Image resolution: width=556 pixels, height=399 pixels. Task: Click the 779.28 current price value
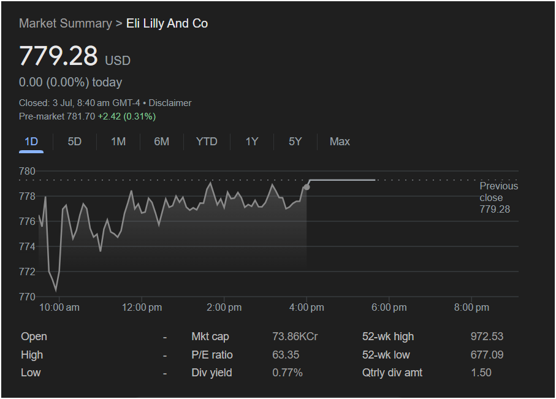pyautogui.click(x=58, y=56)
